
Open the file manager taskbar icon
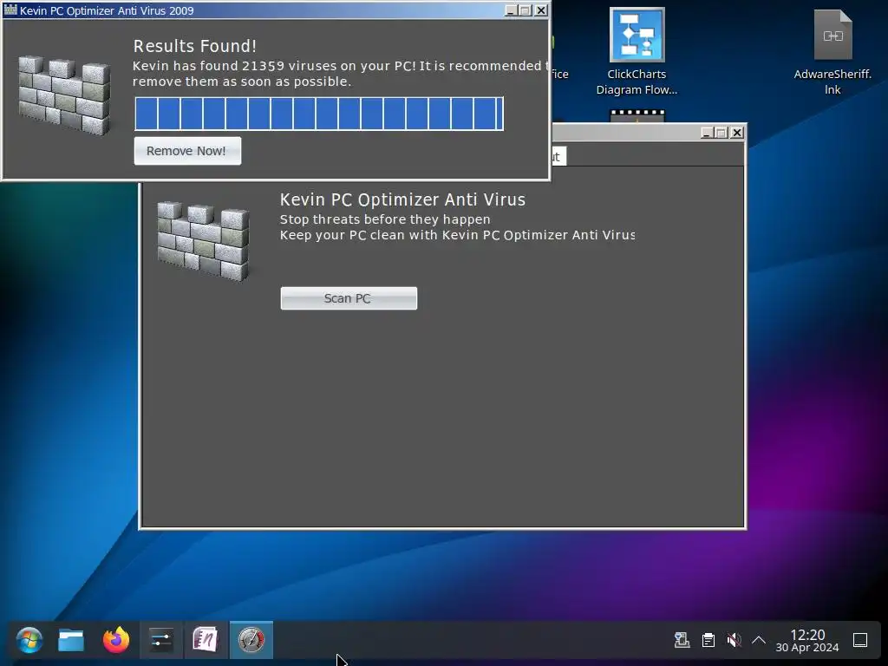71,641
